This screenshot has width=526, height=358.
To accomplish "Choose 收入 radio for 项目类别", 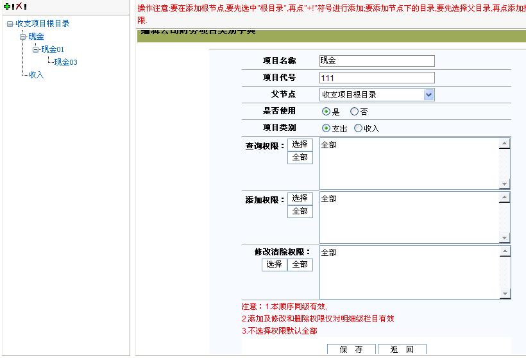I will click(358, 128).
